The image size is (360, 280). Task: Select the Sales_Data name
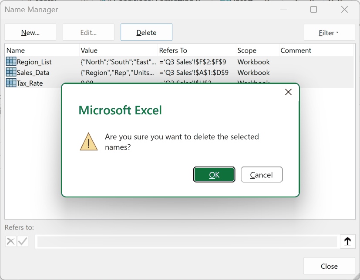pyautogui.click(x=33, y=73)
